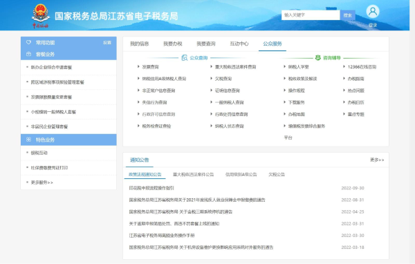
Task: Open 税务检查证查验
Action: pos(156,126)
